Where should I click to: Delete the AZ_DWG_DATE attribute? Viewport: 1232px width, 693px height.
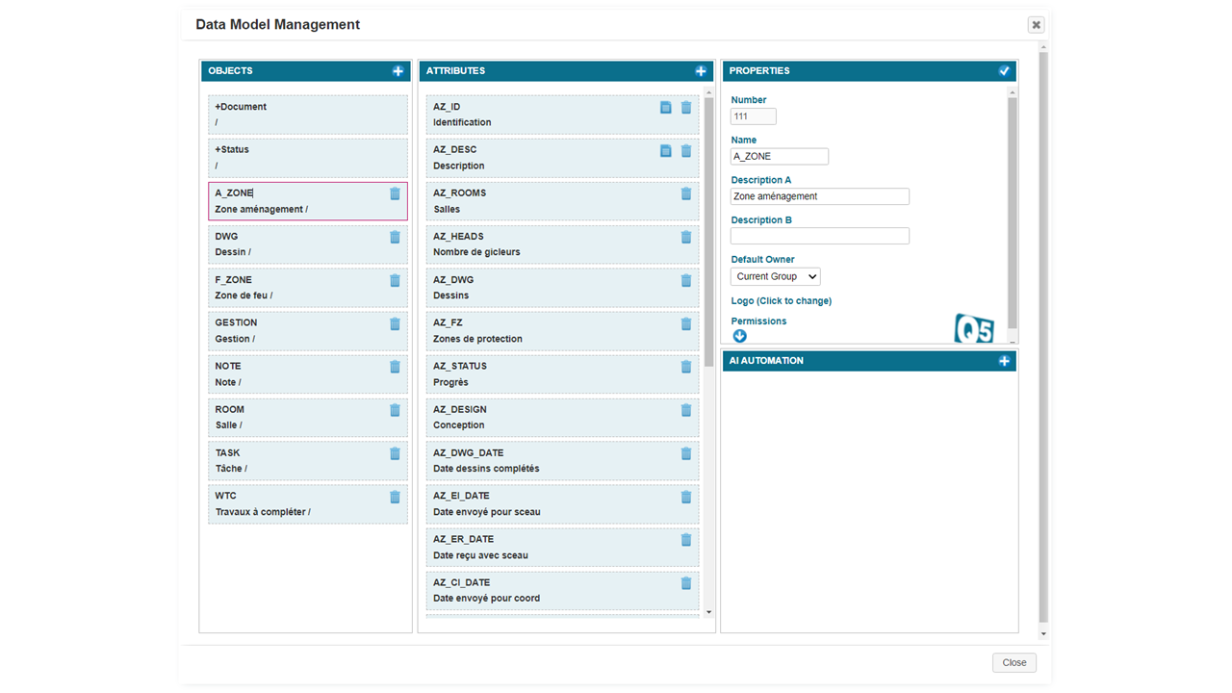(x=686, y=453)
